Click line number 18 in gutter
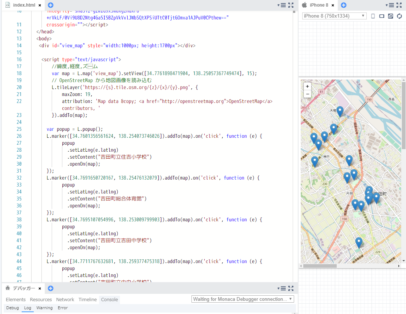406x314 pixels. 19,73
